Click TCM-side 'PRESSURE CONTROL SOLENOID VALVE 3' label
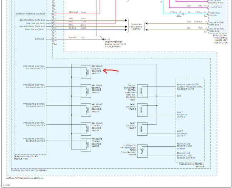232x188 pixels. coord(34,105)
